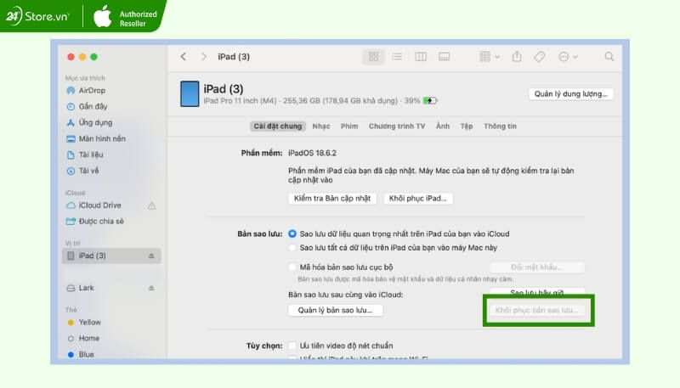Select iPad (3) in sidebar locations
This screenshot has width=680, height=388.
(111, 256)
